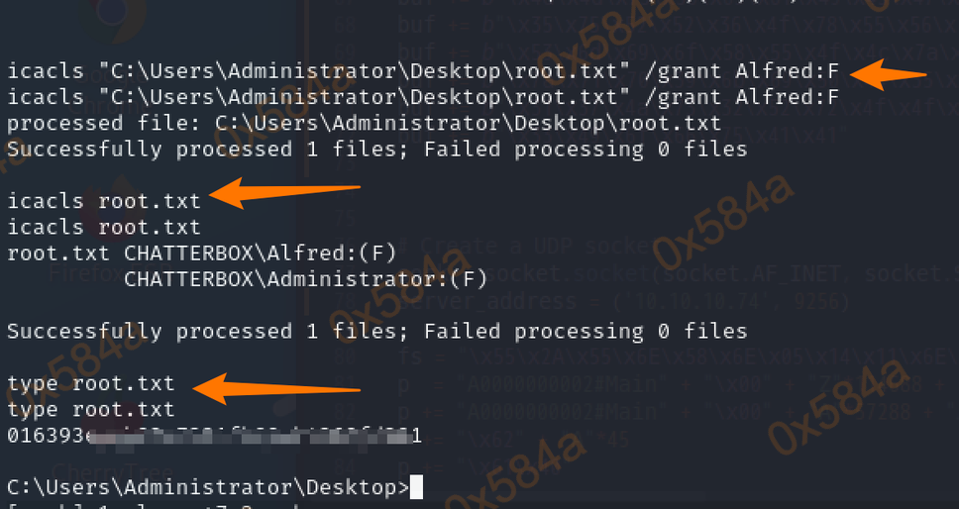
Task: Click the faint Firefox label in background
Action: tap(88, 269)
